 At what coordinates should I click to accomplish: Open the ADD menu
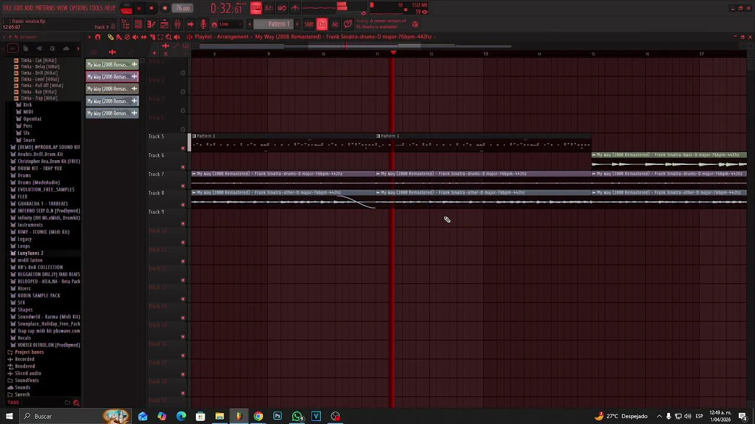click(x=29, y=8)
